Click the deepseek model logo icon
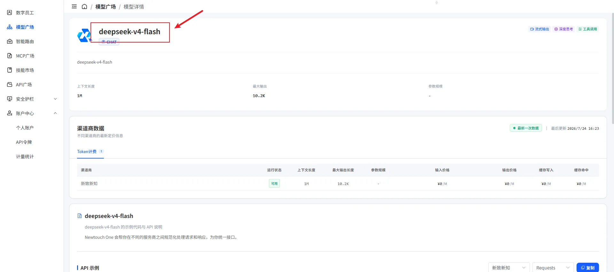Image resolution: width=614 pixels, height=272 pixels. point(84,35)
